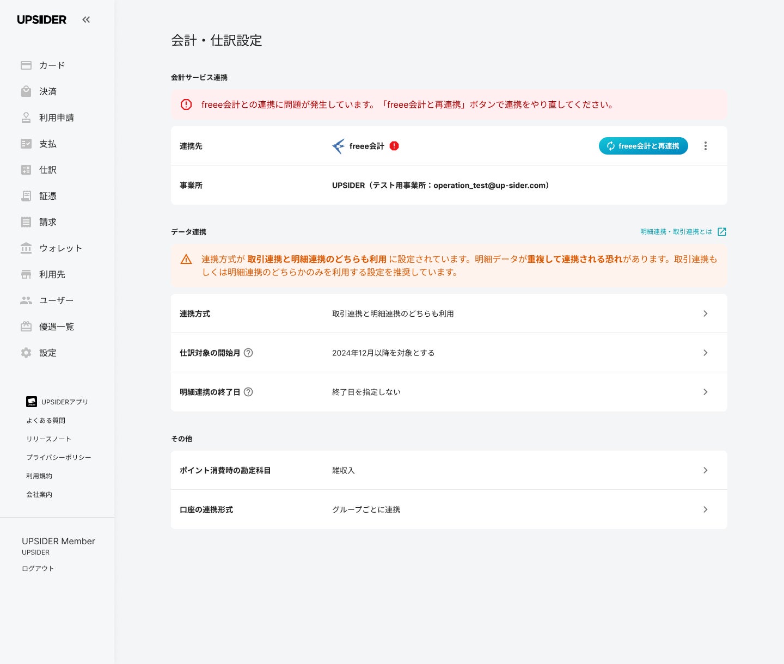Click the orange warning triangle icon

click(x=186, y=259)
